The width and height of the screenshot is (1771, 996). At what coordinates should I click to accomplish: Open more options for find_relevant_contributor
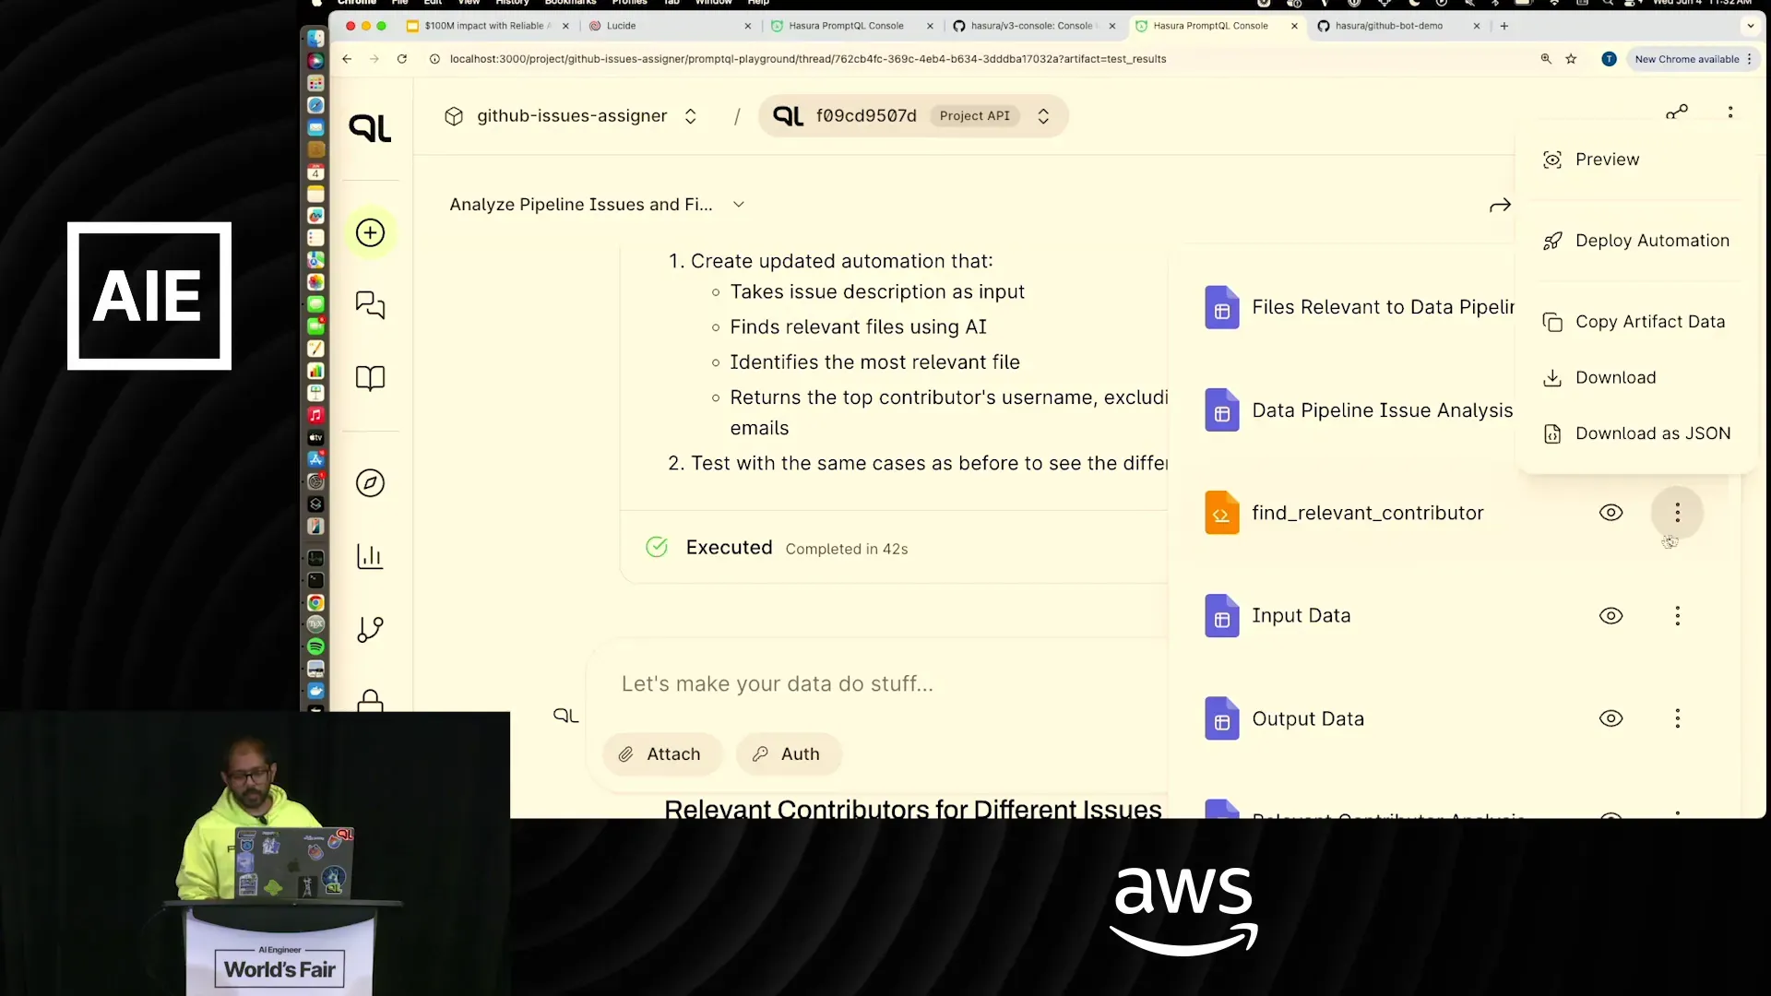[x=1677, y=513]
